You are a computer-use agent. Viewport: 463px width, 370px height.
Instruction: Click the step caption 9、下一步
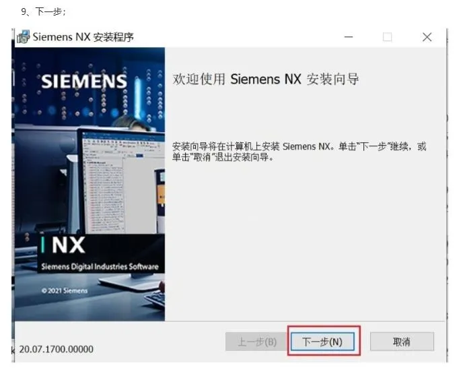tap(43, 11)
